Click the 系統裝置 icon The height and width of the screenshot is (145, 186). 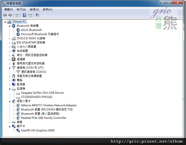click(x=14, y=51)
